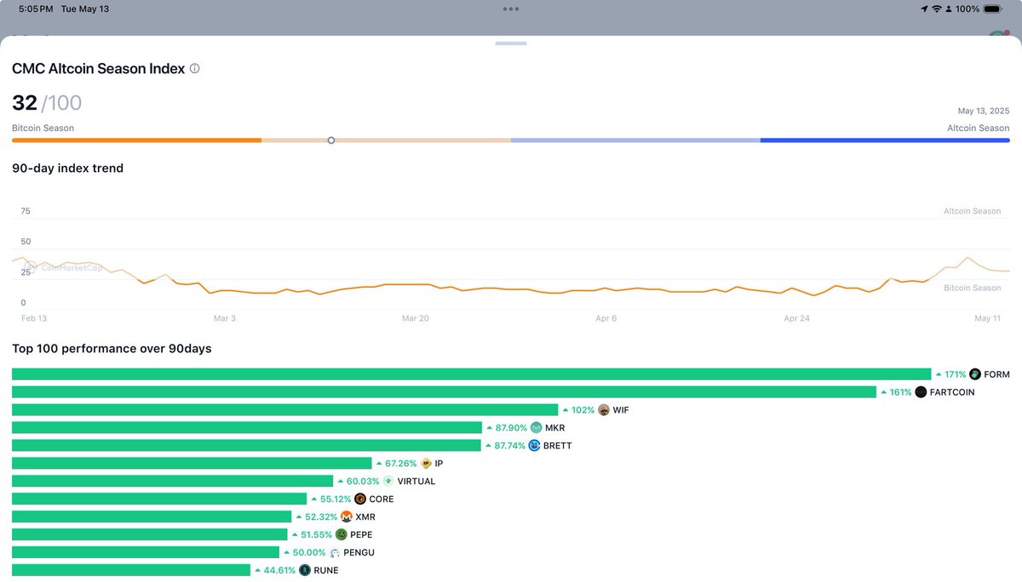Tap the BRETT coin icon
The width and height of the screenshot is (1022, 582).
(535, 446)
